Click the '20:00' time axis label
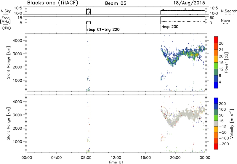This screenshot has height=164, width=237. pos(175,158)
